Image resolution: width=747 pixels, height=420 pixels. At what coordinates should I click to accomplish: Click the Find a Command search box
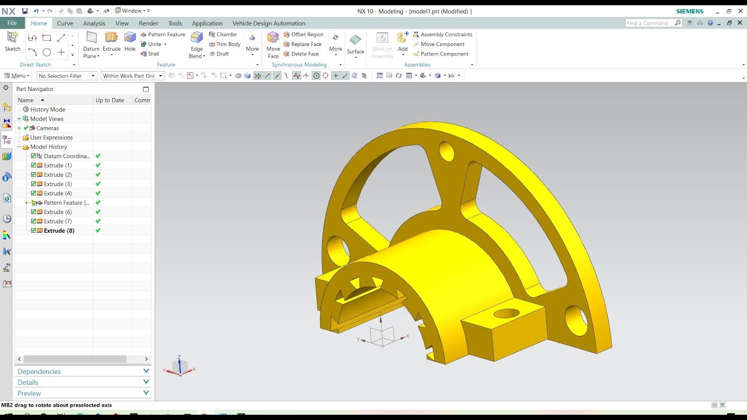point(653,23)
